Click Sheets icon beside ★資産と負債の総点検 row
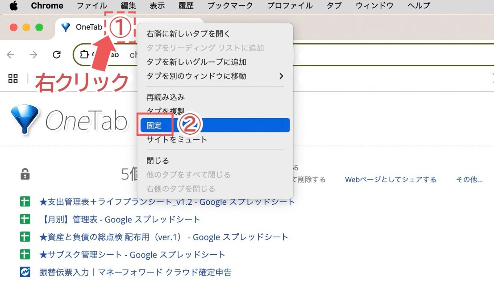This screenshot has height=298, width=494. click(25, 237)
